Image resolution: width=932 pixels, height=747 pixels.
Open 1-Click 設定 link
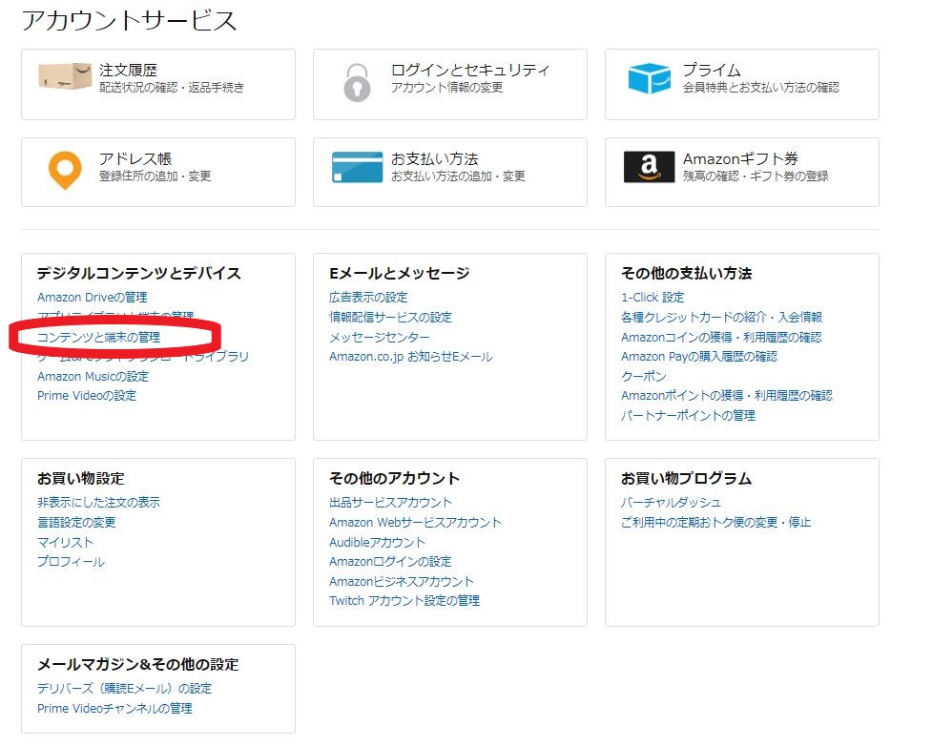point(652,297)
